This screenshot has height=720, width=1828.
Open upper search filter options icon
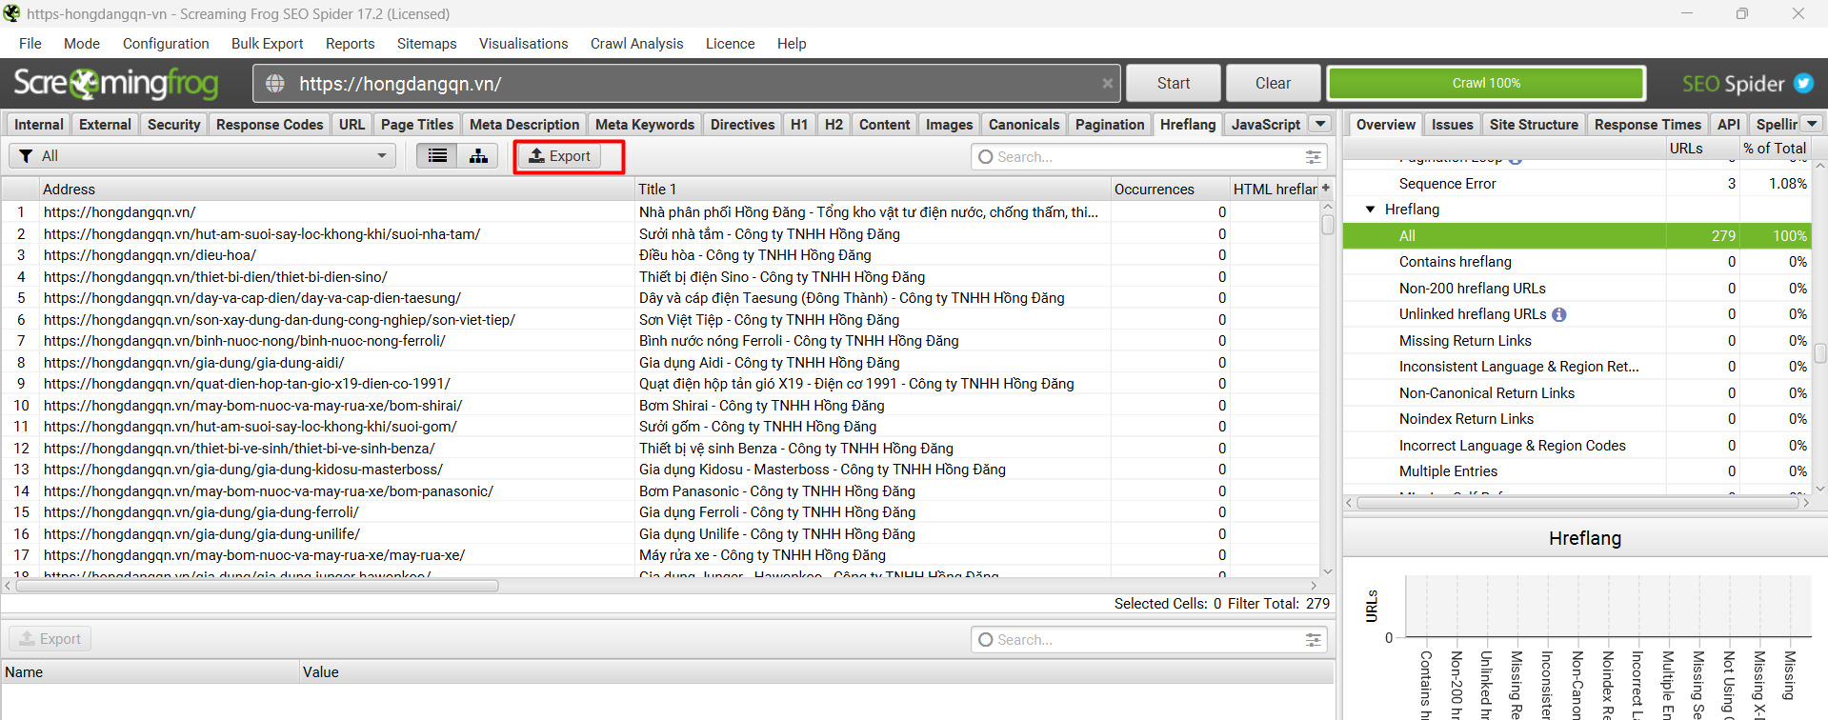click(1314, 157)
